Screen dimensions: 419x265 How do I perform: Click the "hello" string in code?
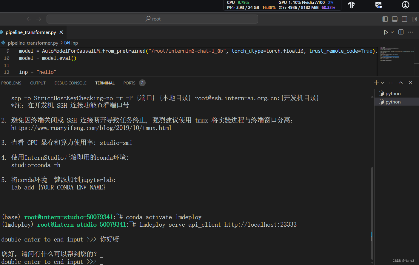tap(46, 72)
